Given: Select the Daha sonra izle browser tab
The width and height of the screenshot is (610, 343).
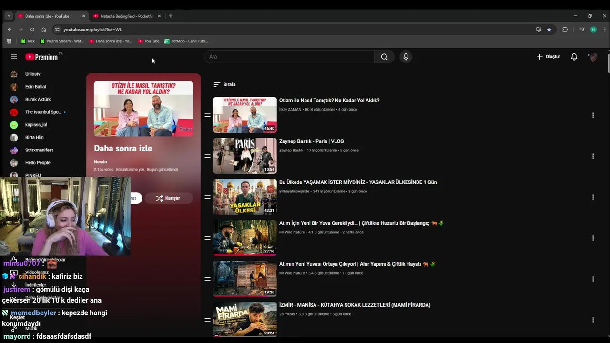Looking at the screenshot, I should [x=51, y=16].
